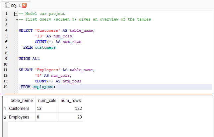Select the num_cols cell showing 13

click(47, 109)
